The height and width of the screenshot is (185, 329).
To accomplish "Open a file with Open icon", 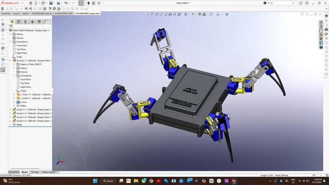I will click(43, 3).
